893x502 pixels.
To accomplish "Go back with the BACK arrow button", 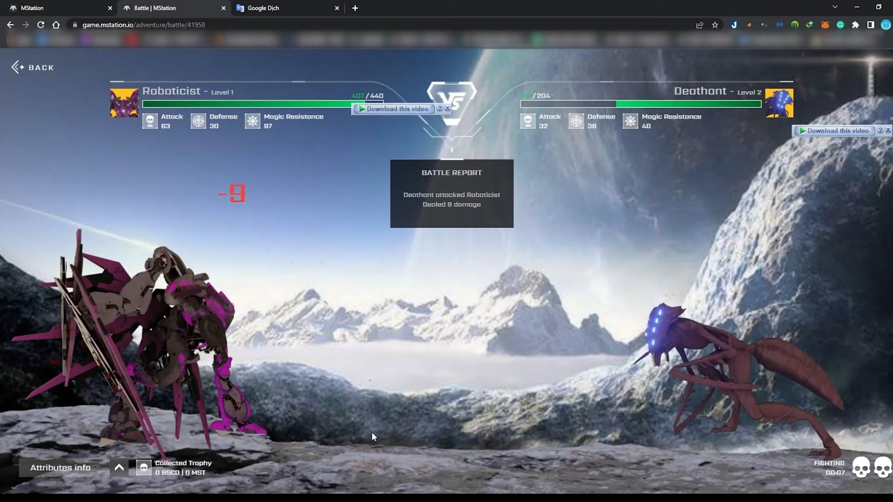I will click(33, 67).
